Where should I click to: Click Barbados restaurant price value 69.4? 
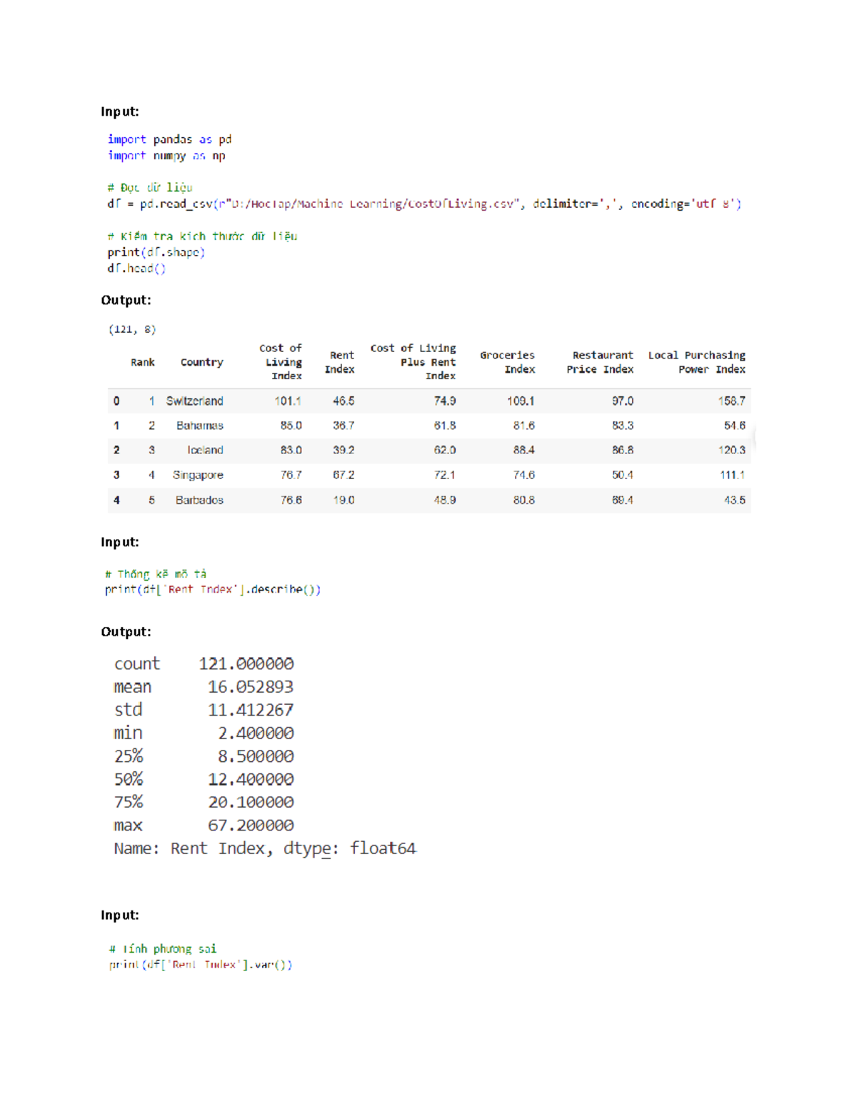pyautogui.click(x=623, y=501)
